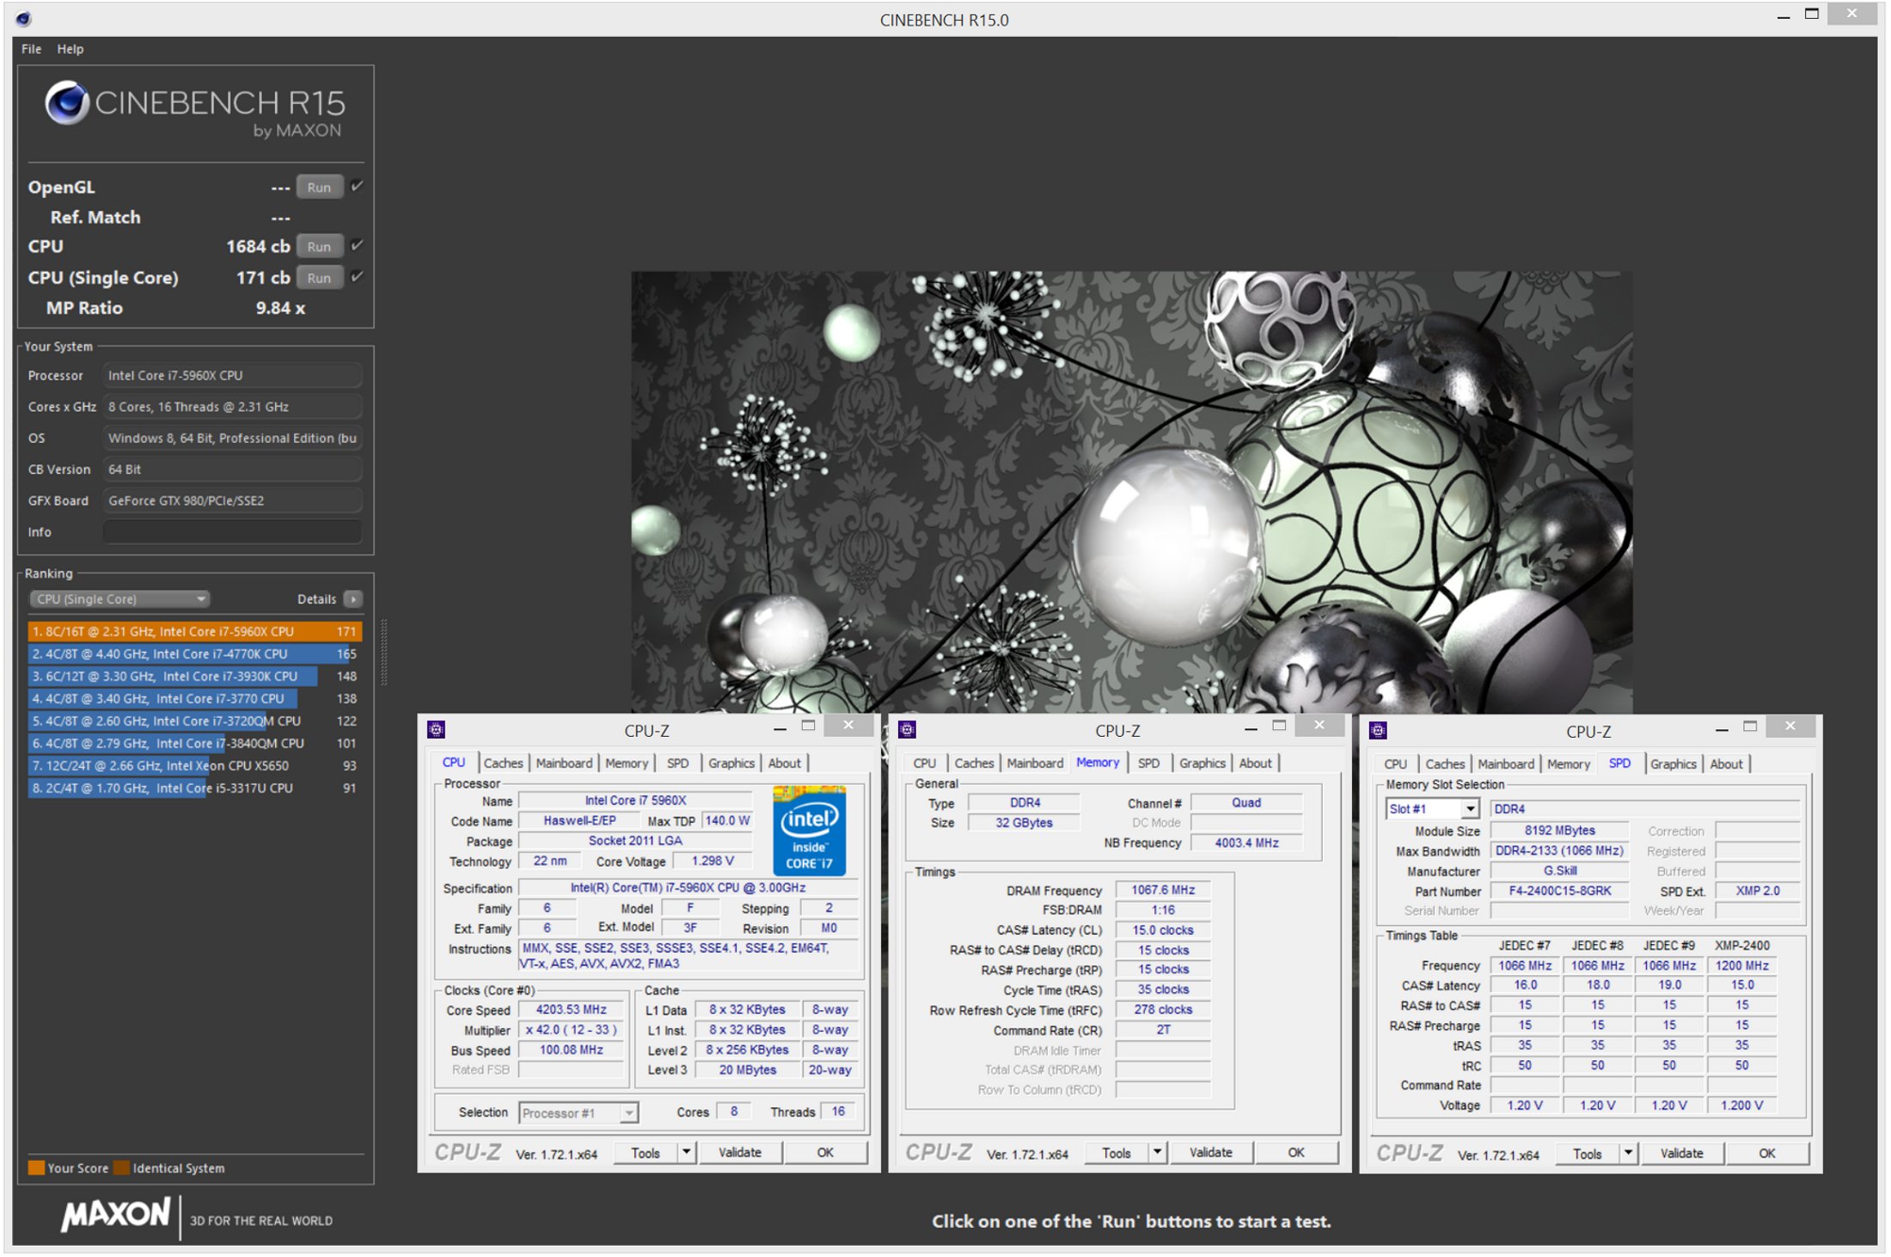Click the CPU-Z icon in the first CPU-Z window

pyautogui.click(x=436, y=731)
